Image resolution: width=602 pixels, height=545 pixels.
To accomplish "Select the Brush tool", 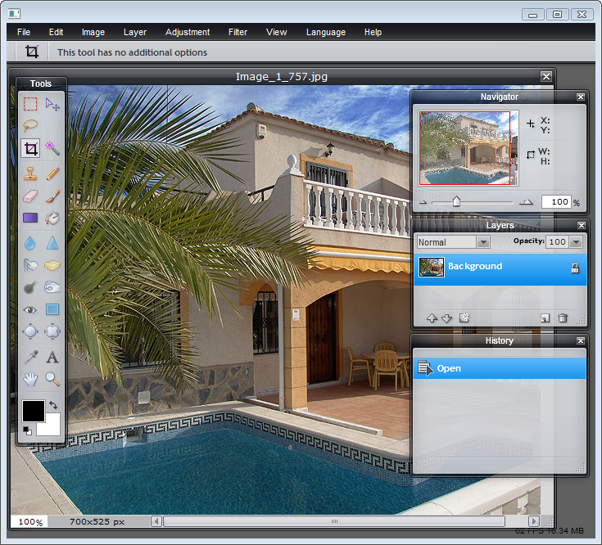I will 52,196.
